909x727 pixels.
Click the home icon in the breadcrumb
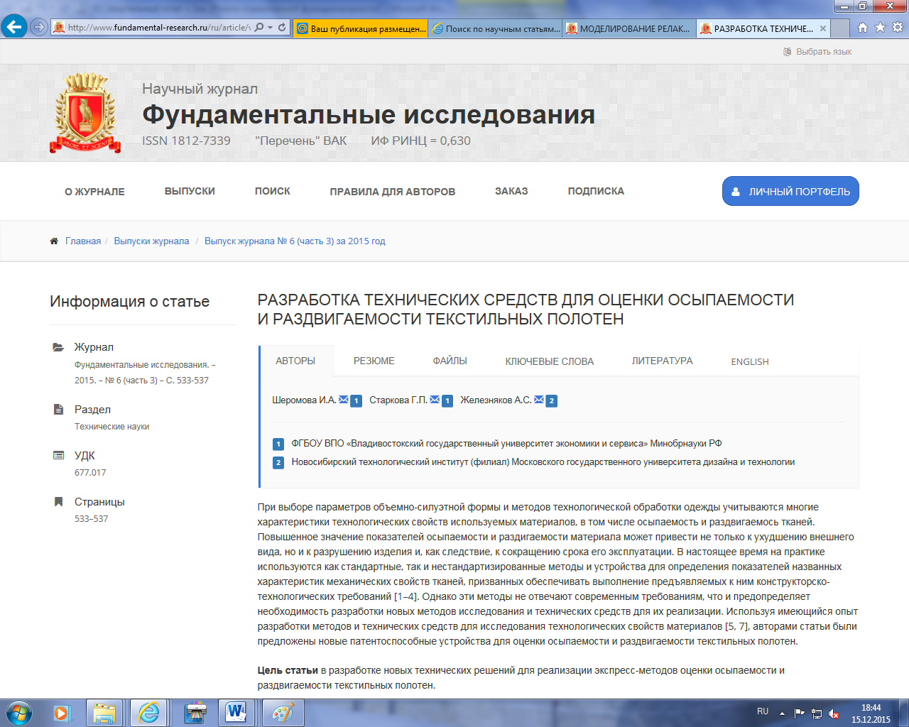pyautogui.click(x=54, y=241)
